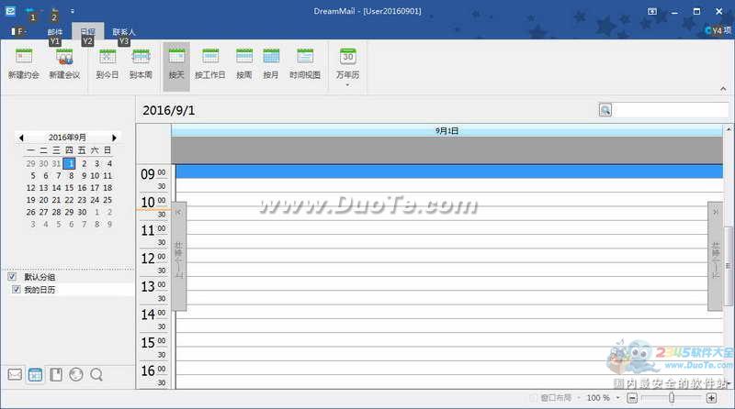Create a new appointment (新建约会)
The image size is (735, 409).
coord(24,64)
